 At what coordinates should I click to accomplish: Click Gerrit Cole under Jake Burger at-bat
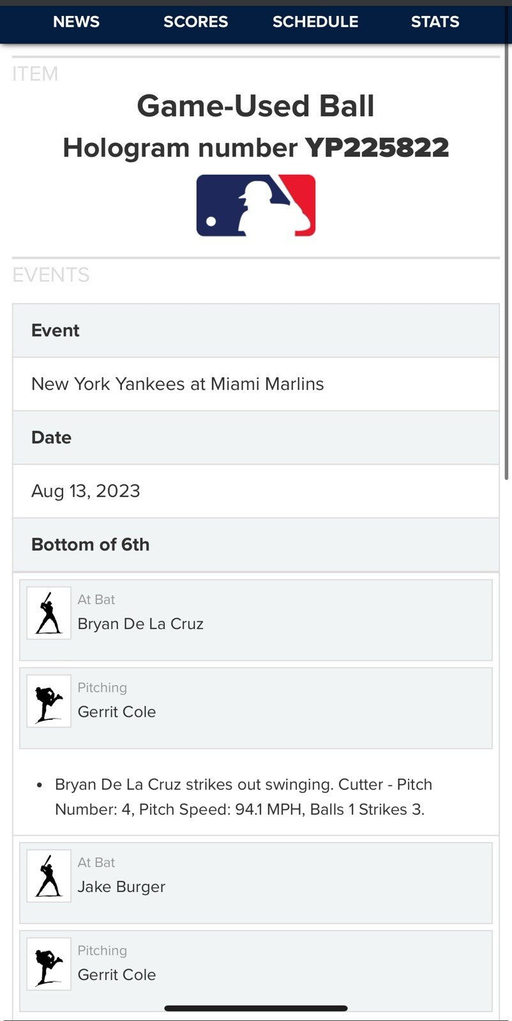click(x=117, y=975)
